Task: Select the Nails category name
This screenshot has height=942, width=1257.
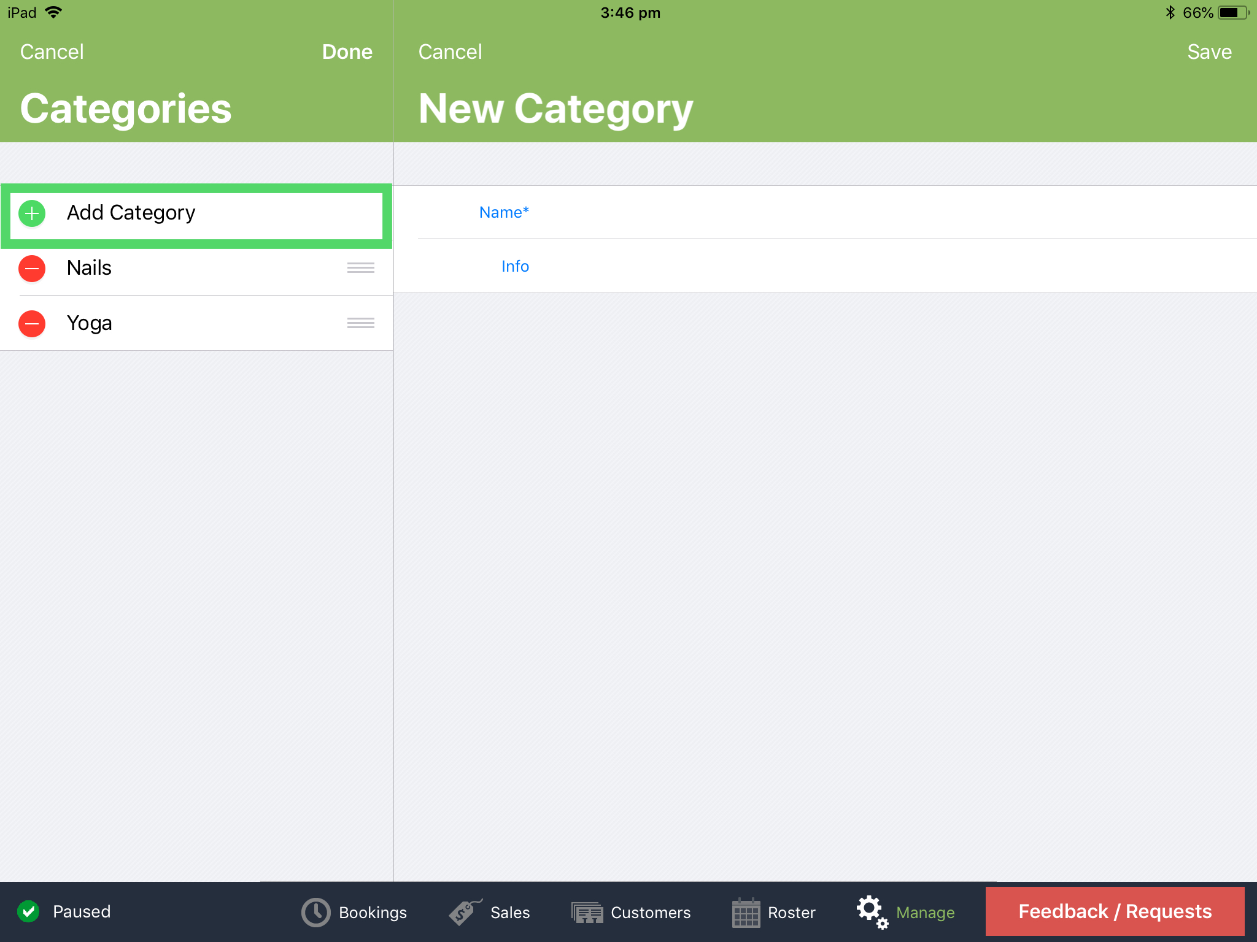Action: (x=89, y=268)
